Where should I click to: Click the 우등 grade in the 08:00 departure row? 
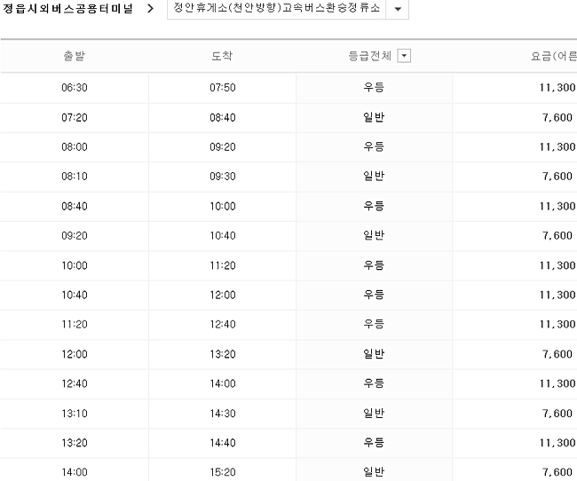click(x=374, y=146)
